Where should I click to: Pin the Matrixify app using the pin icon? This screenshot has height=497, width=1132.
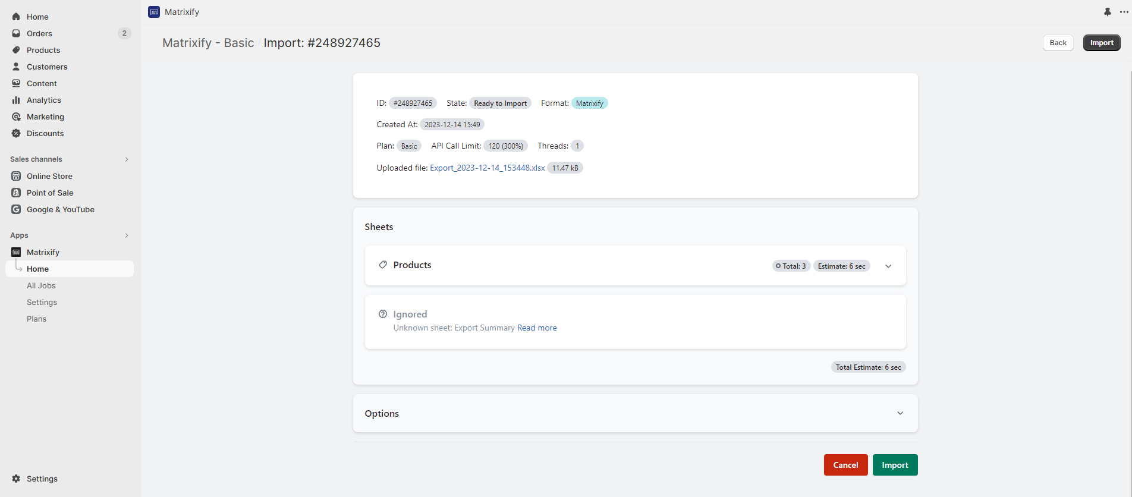(x=1107, y=12)
